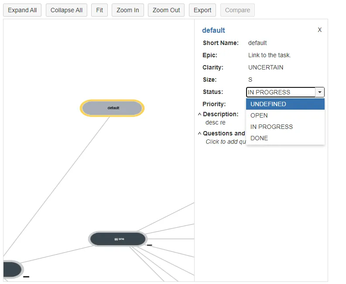
Task: Select the gg one node
Action: tap(118, 239)
